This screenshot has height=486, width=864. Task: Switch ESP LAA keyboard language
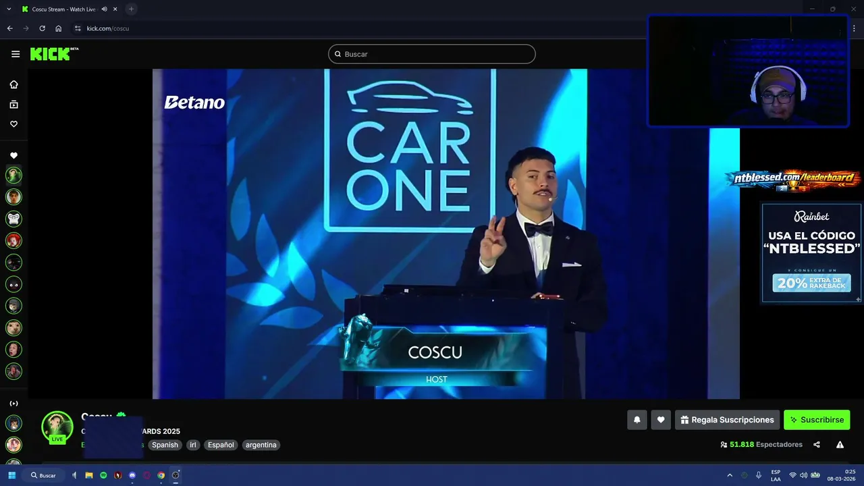[x=776, y=475]
